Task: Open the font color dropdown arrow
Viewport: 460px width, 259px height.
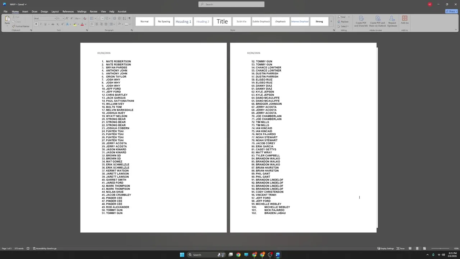Action: point(86,24)
